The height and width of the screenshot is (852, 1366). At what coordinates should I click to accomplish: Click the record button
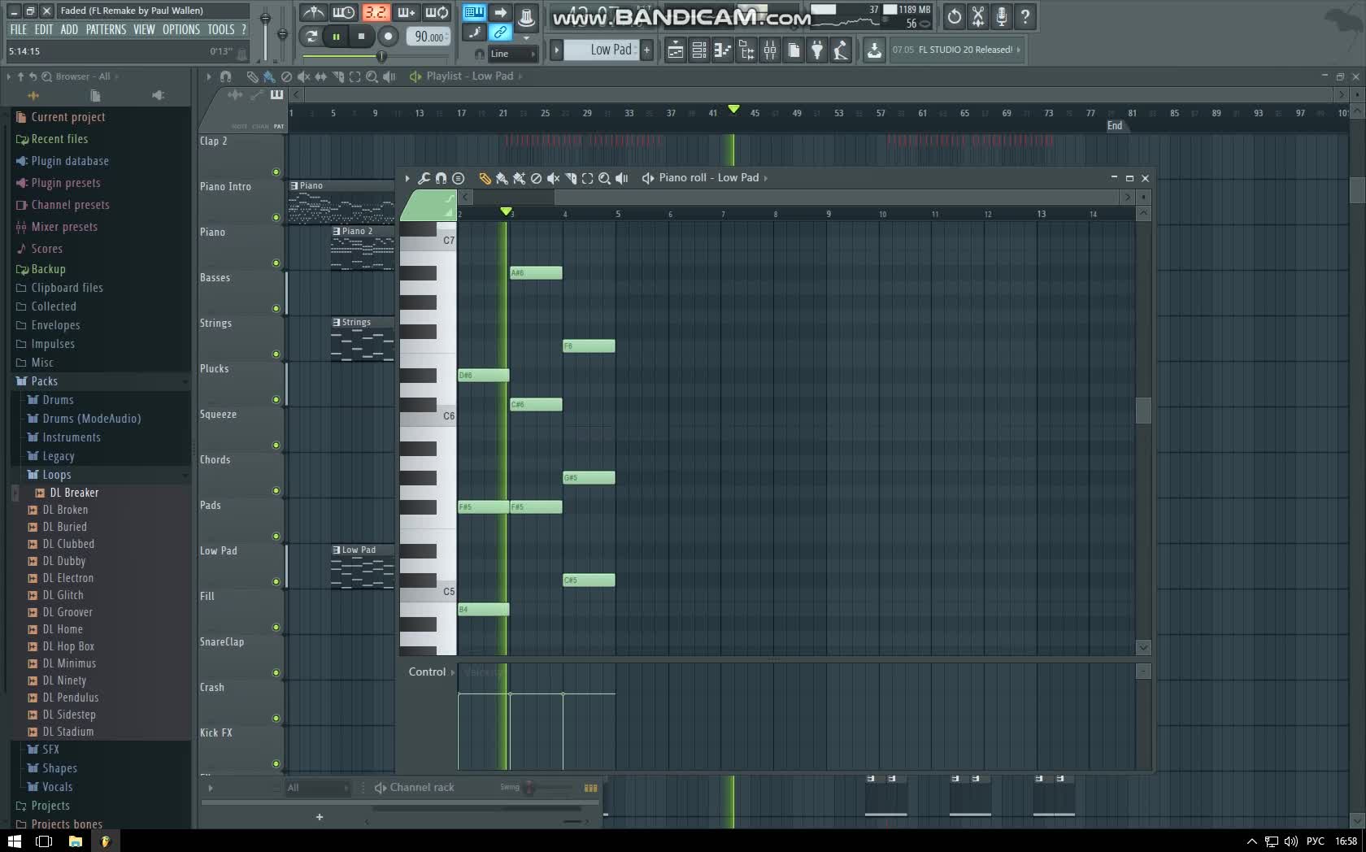[388, 36]
